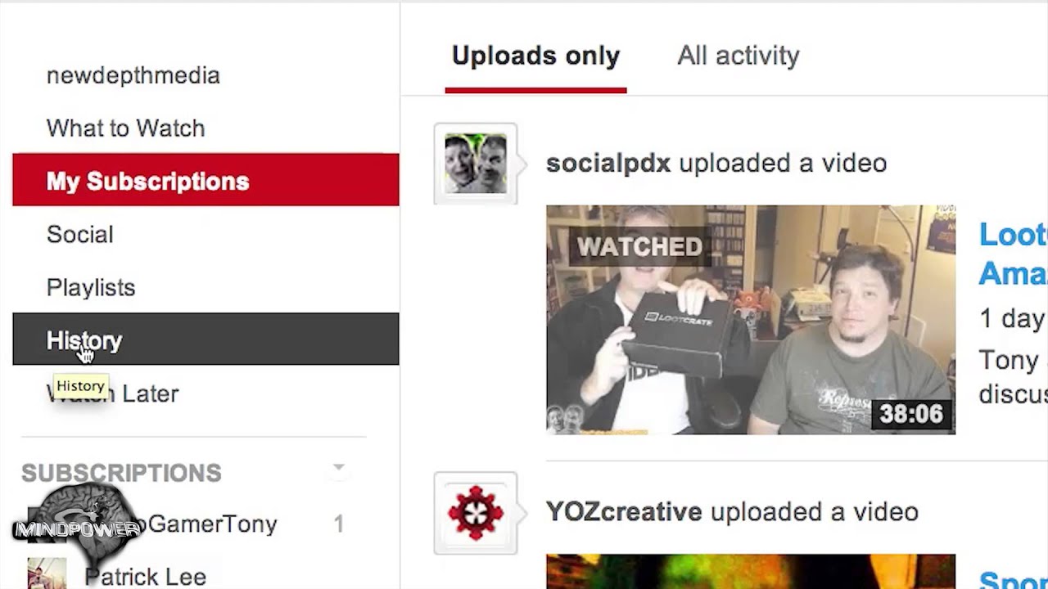Open Watch Later list

(x=112, y=394)
